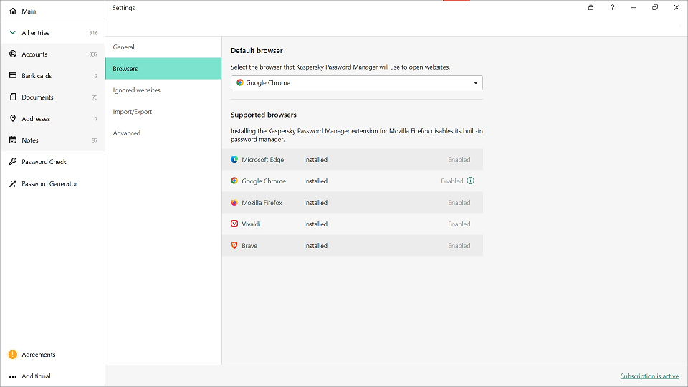Click the Documents page icon
The width and height of the screenshot is (688, 387).
[x=13, y=97]
